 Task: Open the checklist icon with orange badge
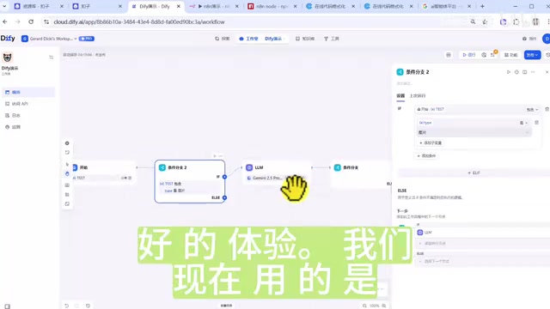(493, 54)
